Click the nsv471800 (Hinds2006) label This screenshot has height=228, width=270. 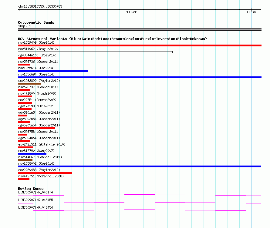[37, 93]
